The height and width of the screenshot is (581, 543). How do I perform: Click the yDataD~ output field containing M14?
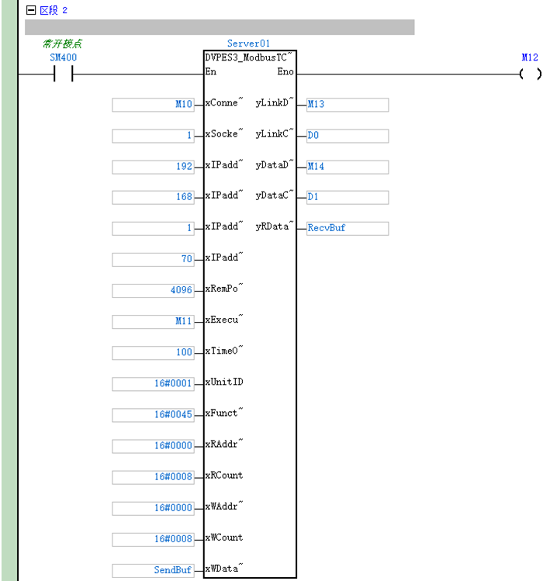347,167
